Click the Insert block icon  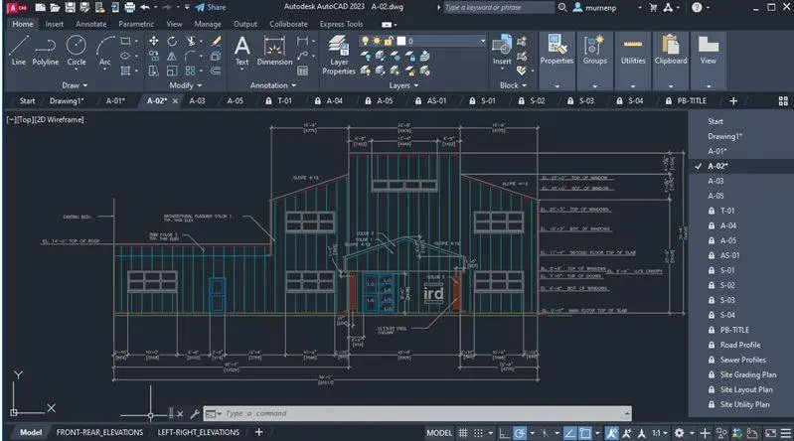[x=502, y=50]
